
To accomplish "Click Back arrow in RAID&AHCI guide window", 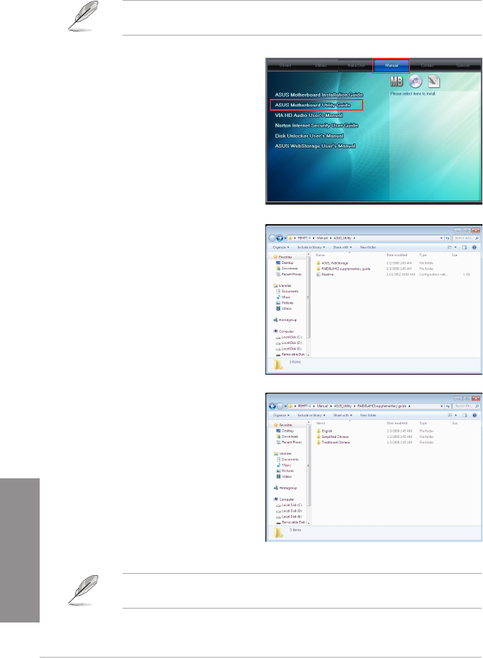I will click(272, 406).
